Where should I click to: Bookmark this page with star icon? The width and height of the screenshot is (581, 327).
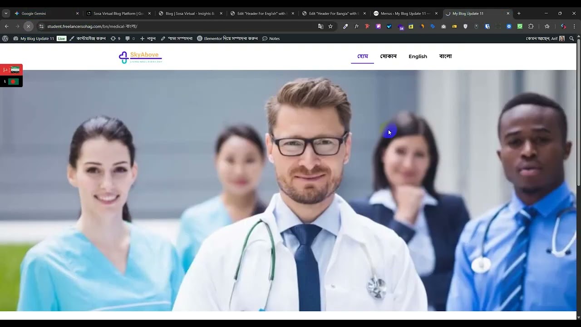click(330, 26)
